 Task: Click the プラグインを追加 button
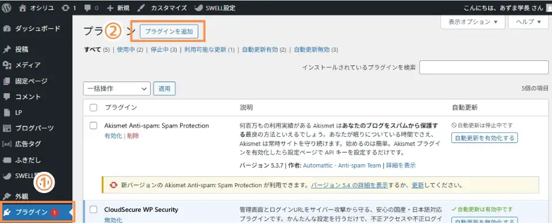click(169, 31)
